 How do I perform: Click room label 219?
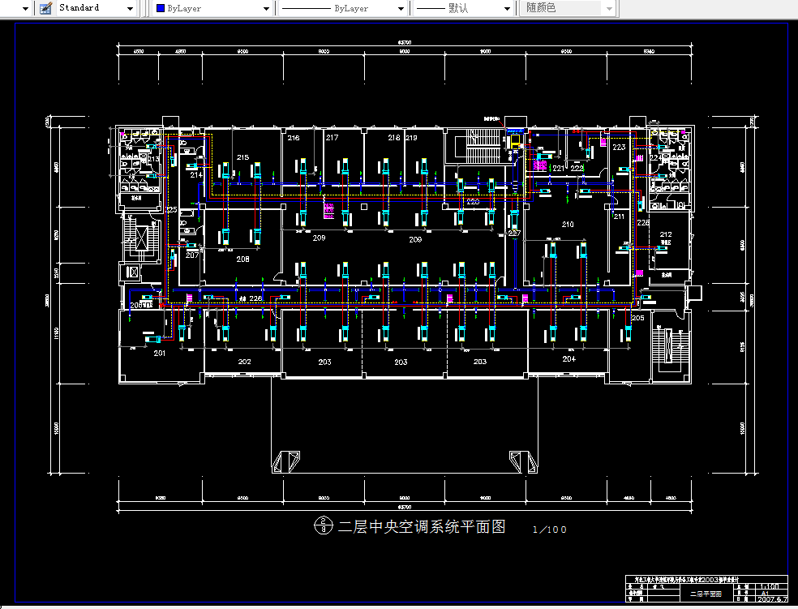click(411, 137)
